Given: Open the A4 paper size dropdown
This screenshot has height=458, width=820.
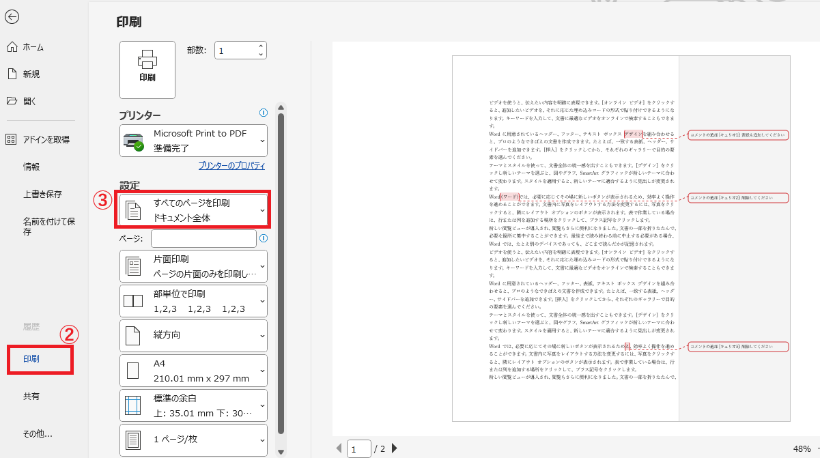Looking at the screenshot, I should [x=193, y=371].
